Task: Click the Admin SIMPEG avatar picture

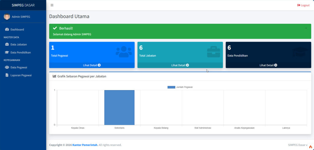Action: coord(7,16)
